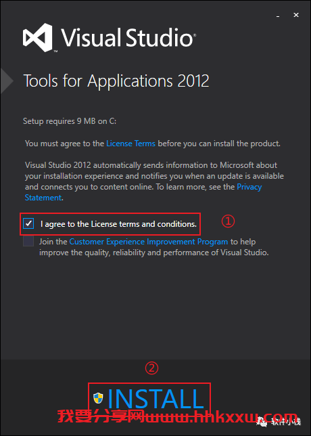Open the License Terms link

pos(130,144)
